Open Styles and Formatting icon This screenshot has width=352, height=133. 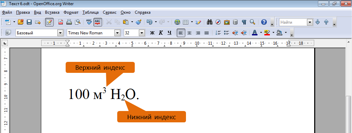pyautogui.click(x=8, y=33)
